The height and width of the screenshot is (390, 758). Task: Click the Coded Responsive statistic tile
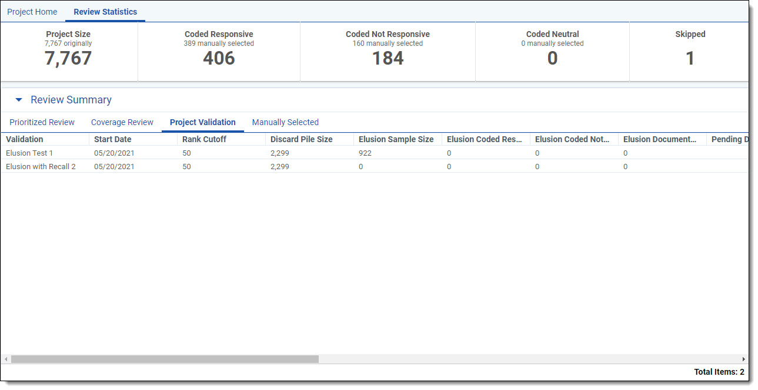click(219, 51)
